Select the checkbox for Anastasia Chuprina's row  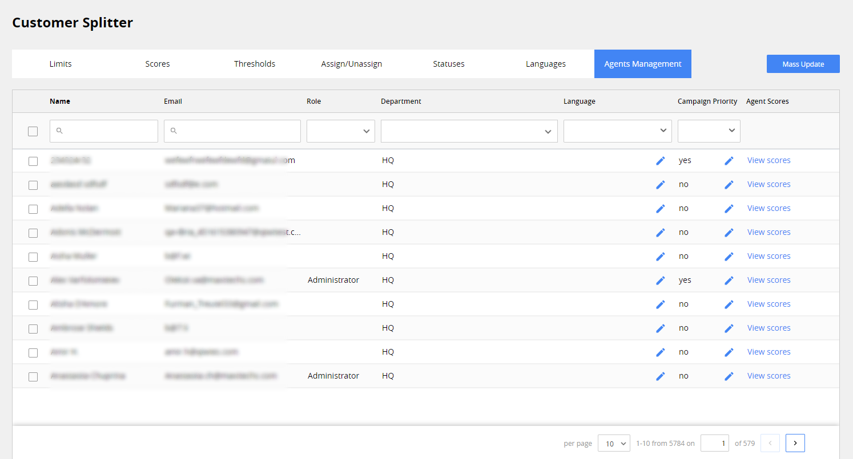coord(33,376)
